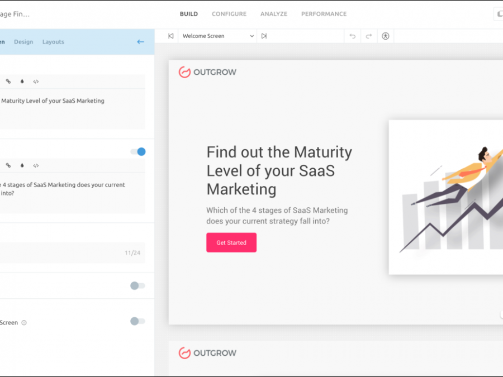Viewport: 503px width, 377px height.
Task: Open the accessibility icon in the toolbar
Action: pyautogui.click(x=386, y=36)
